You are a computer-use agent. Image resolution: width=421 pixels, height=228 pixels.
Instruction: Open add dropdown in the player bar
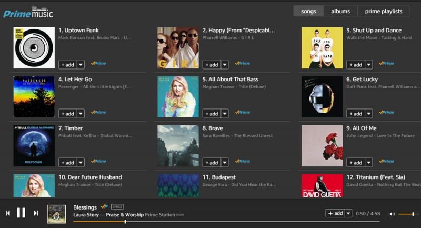point(348,213)
